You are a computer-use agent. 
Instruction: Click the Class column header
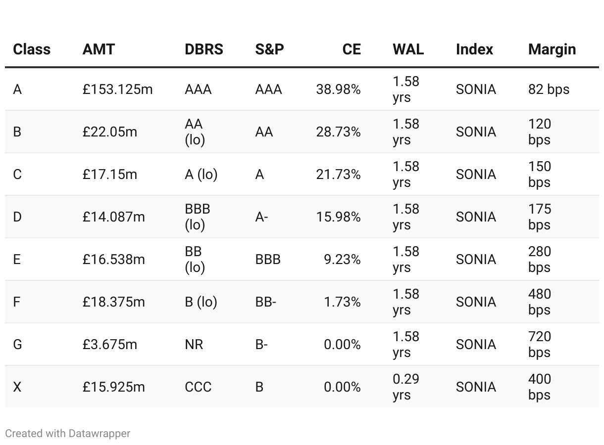coord(32,49)
